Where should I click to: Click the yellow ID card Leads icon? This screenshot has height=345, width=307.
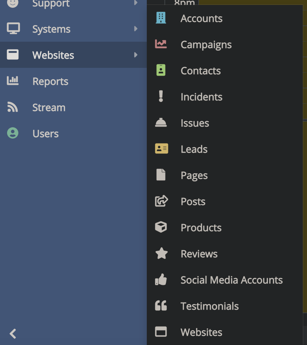click(x=161, y=149)
